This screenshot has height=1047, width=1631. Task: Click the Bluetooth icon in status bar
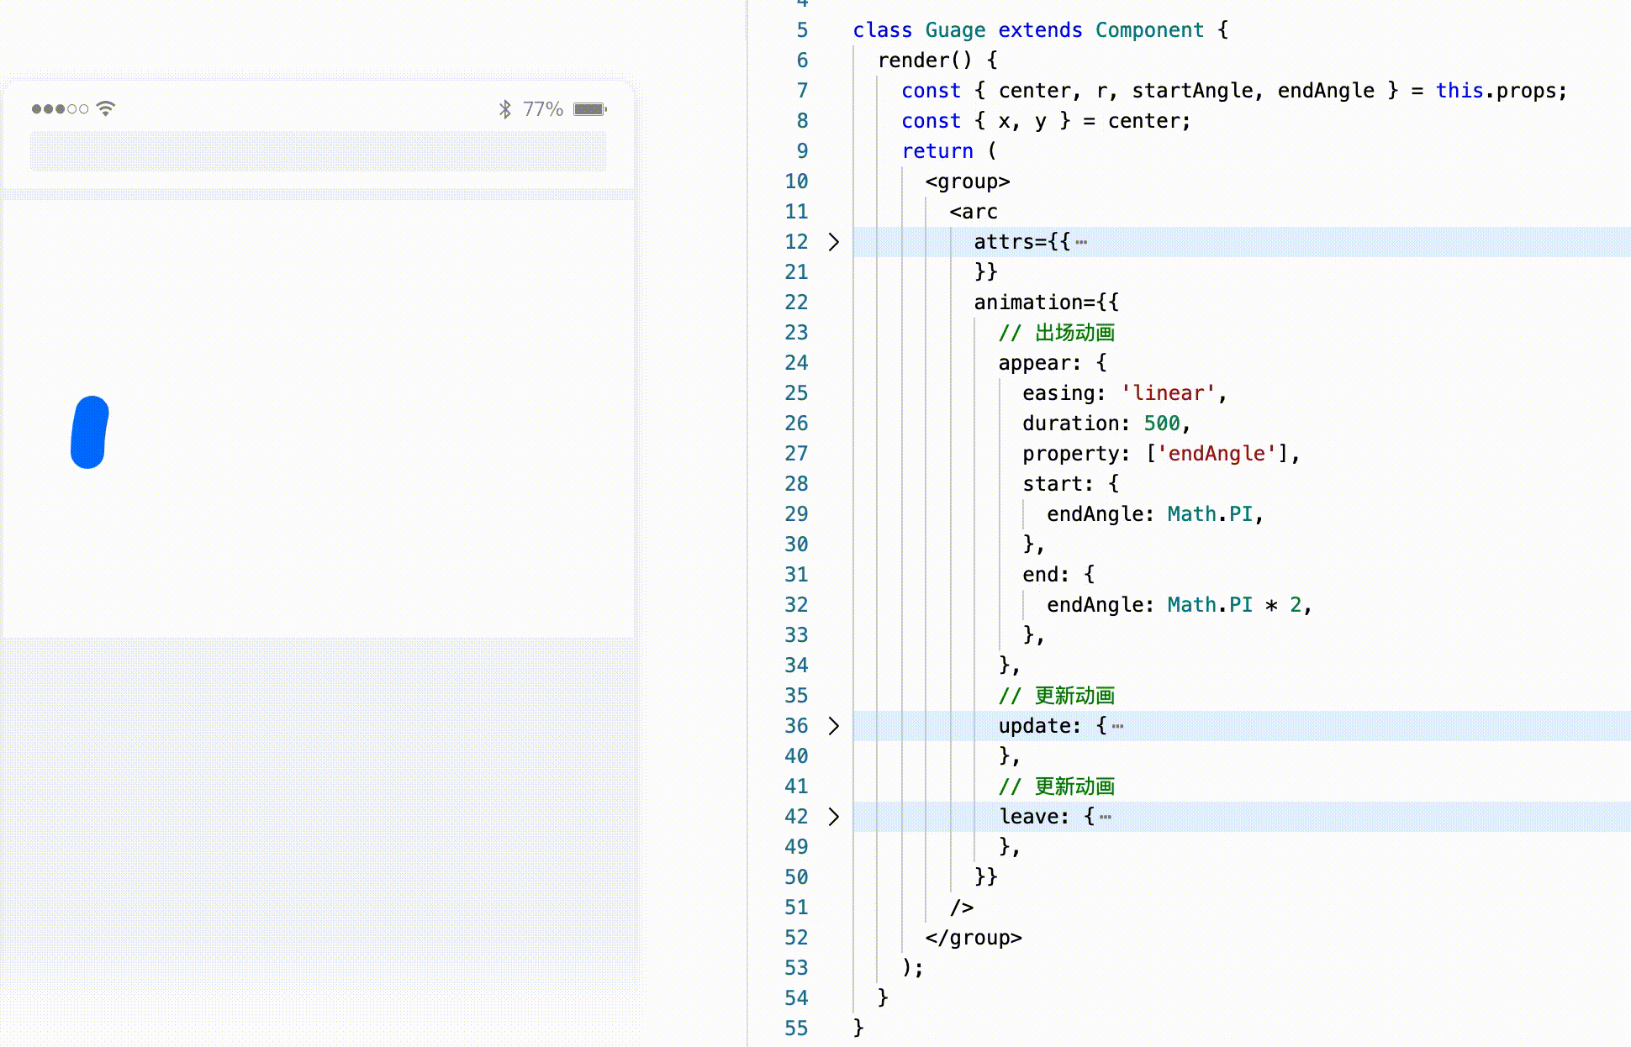coord(504,109)
